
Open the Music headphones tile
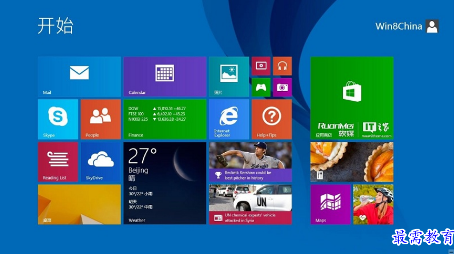[282, 66]
